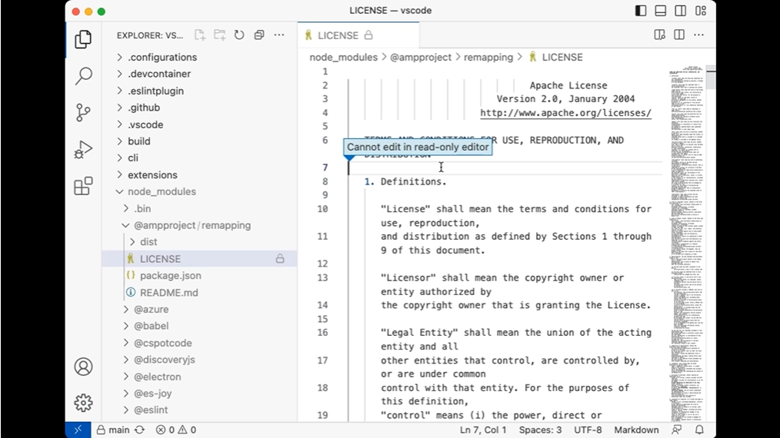Open the Extensions view
780x438 pixels.
83,186
